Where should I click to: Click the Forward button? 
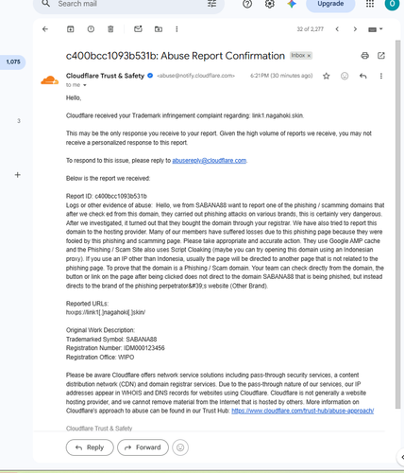[x=143, y=447]
